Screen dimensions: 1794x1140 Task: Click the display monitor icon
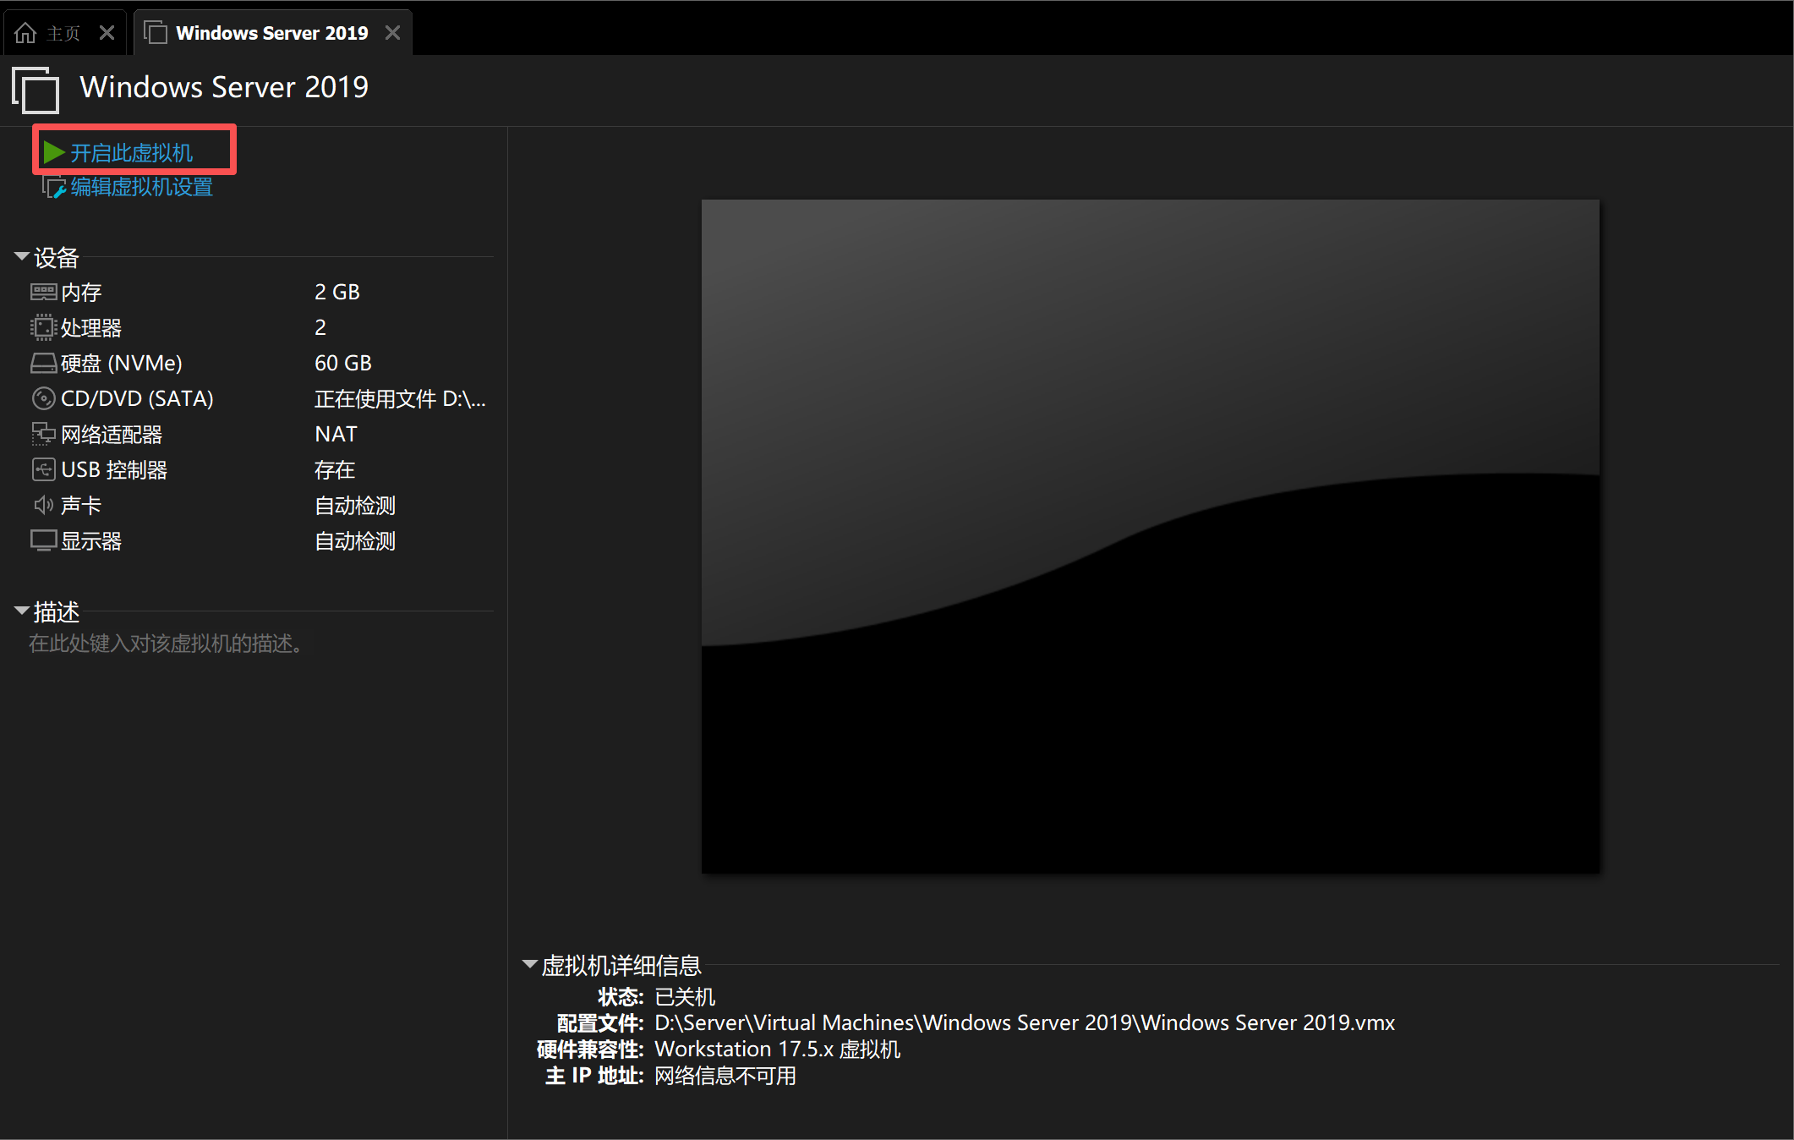coord(43,540)
